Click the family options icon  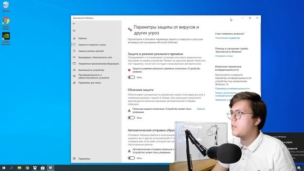(x=74, y=82)
